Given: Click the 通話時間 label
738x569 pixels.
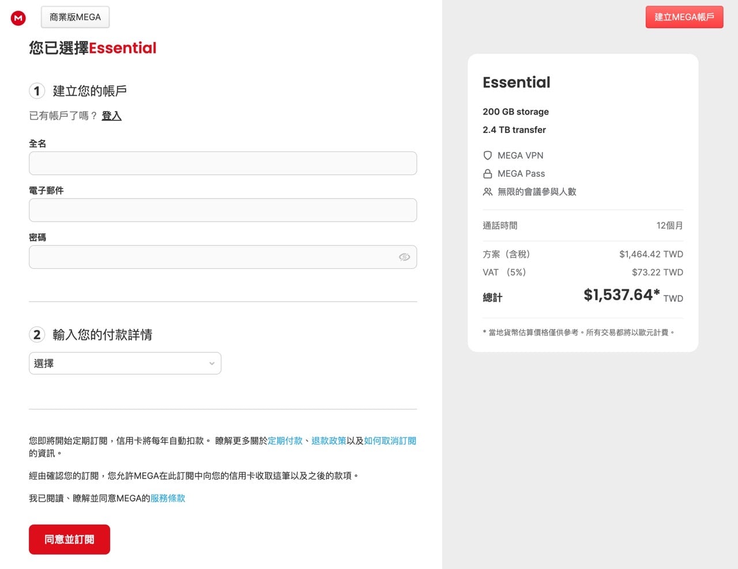Looking at the screenshot, I should (500, 226).
